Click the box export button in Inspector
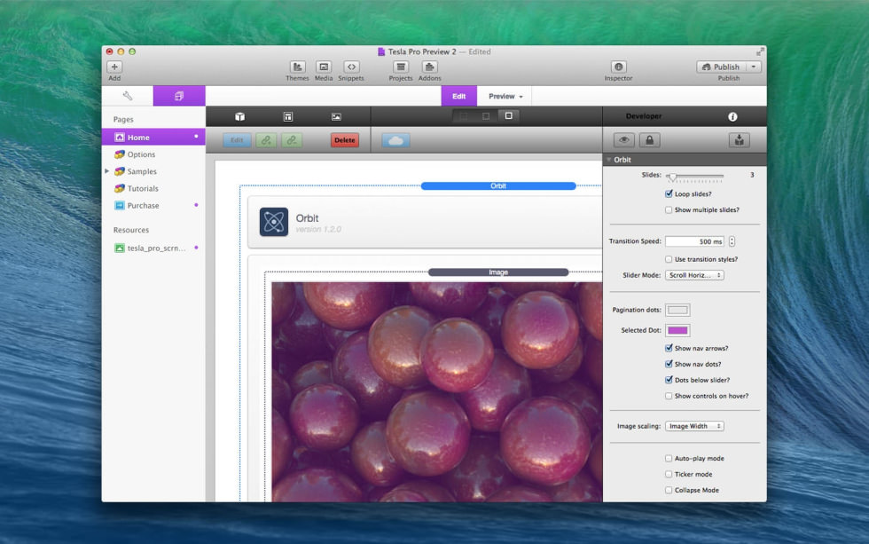The image size is (869, 544). (740, 139)
